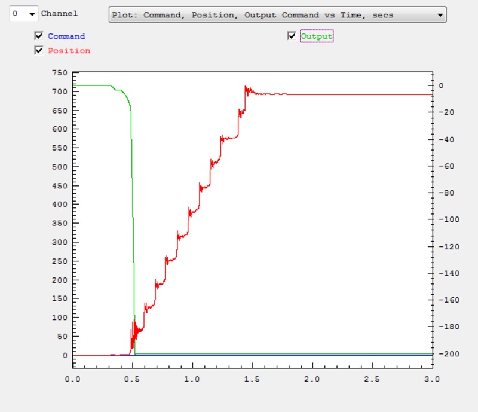The height and width of the screenshot is (412, 478).
Task: Click the peak of the red Position curve
Action: pyautogui.click(x=245, y=86)
